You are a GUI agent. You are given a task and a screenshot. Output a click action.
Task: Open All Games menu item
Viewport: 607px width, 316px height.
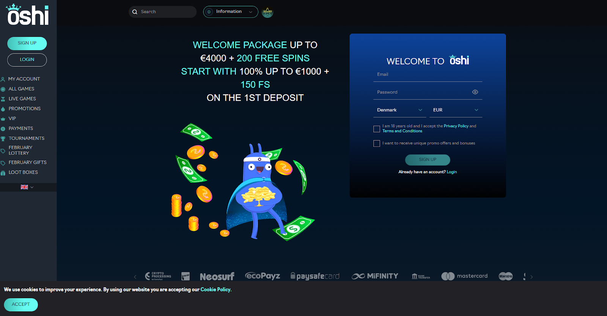(x=22, y=89)
